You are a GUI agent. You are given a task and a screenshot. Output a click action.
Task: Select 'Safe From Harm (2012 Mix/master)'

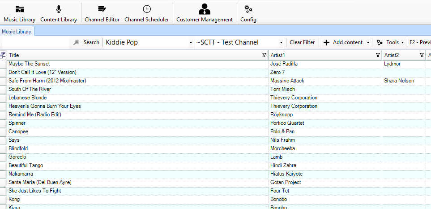coord(47,81)
